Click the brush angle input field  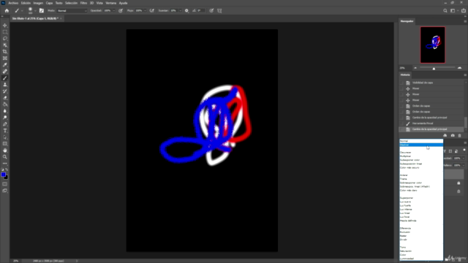[201, 11]
